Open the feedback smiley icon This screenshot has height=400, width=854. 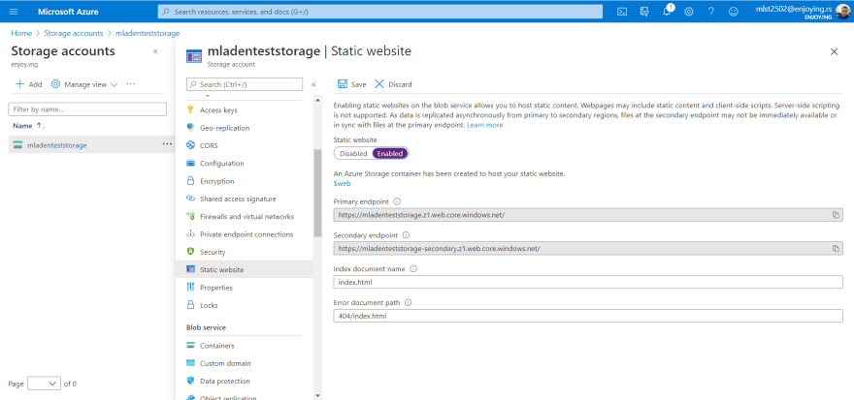734,12
